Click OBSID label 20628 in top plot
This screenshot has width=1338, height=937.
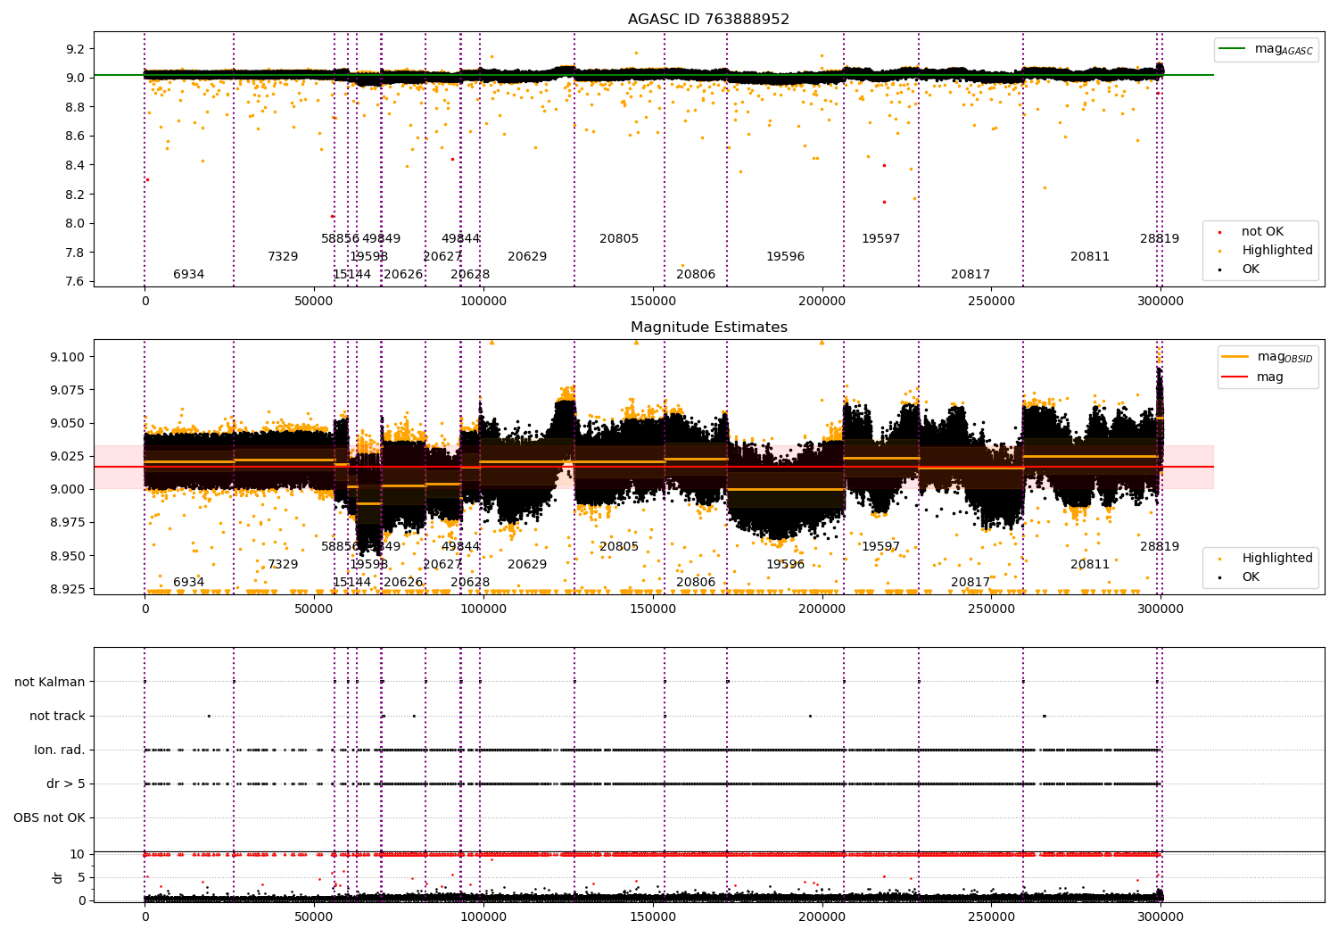[470, 275]
